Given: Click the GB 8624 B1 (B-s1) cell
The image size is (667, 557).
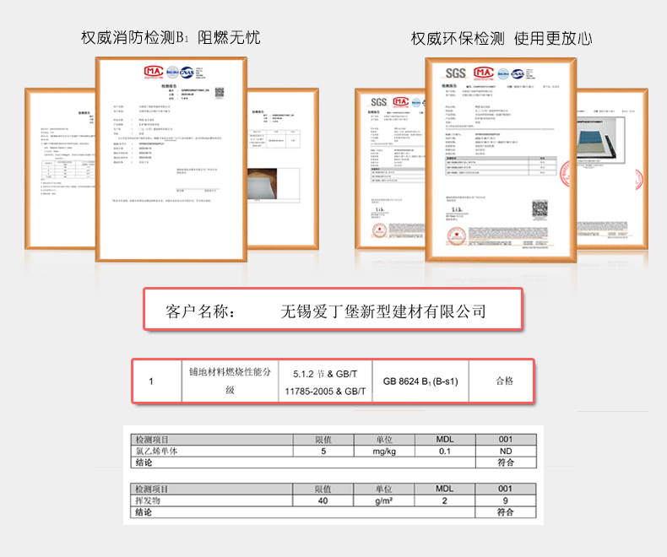Looking at the screenshot, I should point(420,381).
